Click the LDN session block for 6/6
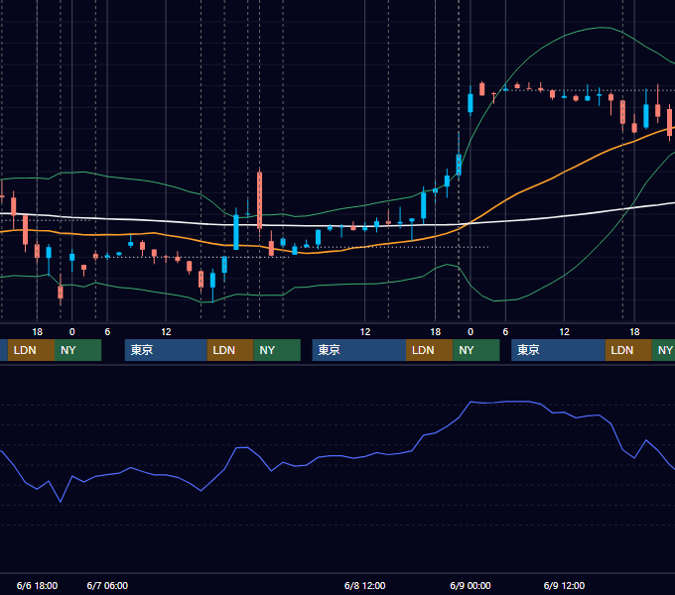The image size is (675, 595). click(x=31, y=350)
